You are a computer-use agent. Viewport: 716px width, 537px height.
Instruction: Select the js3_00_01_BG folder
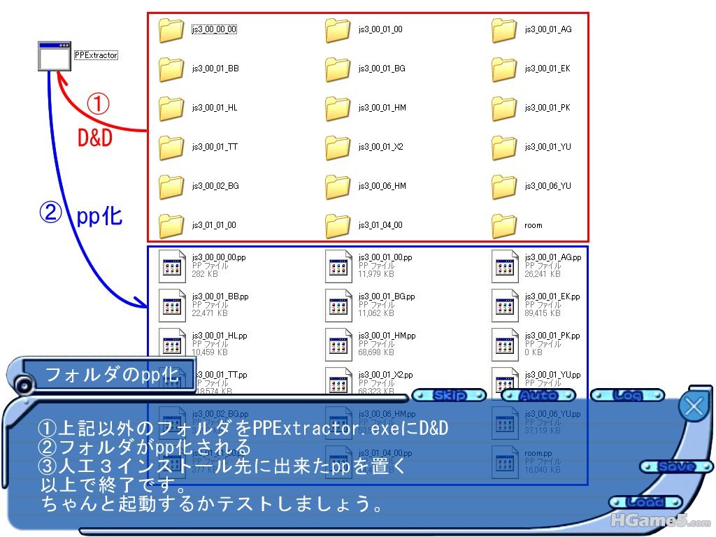pyautogui.click(x=338, y=69)
